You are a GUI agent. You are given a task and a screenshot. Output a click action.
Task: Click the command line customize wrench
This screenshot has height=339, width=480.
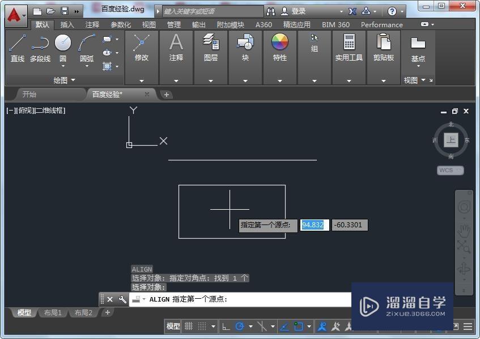click(x=122, y=299)
